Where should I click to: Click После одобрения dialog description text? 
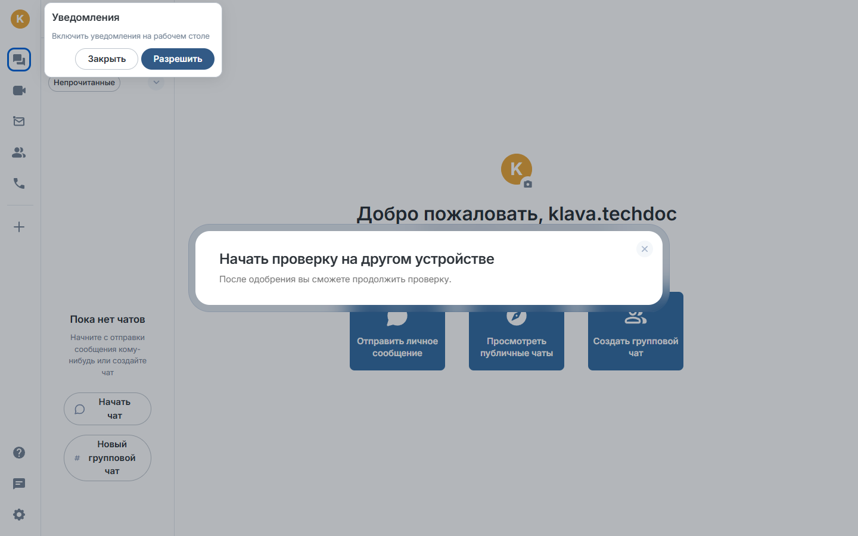[x=335, y=279]
